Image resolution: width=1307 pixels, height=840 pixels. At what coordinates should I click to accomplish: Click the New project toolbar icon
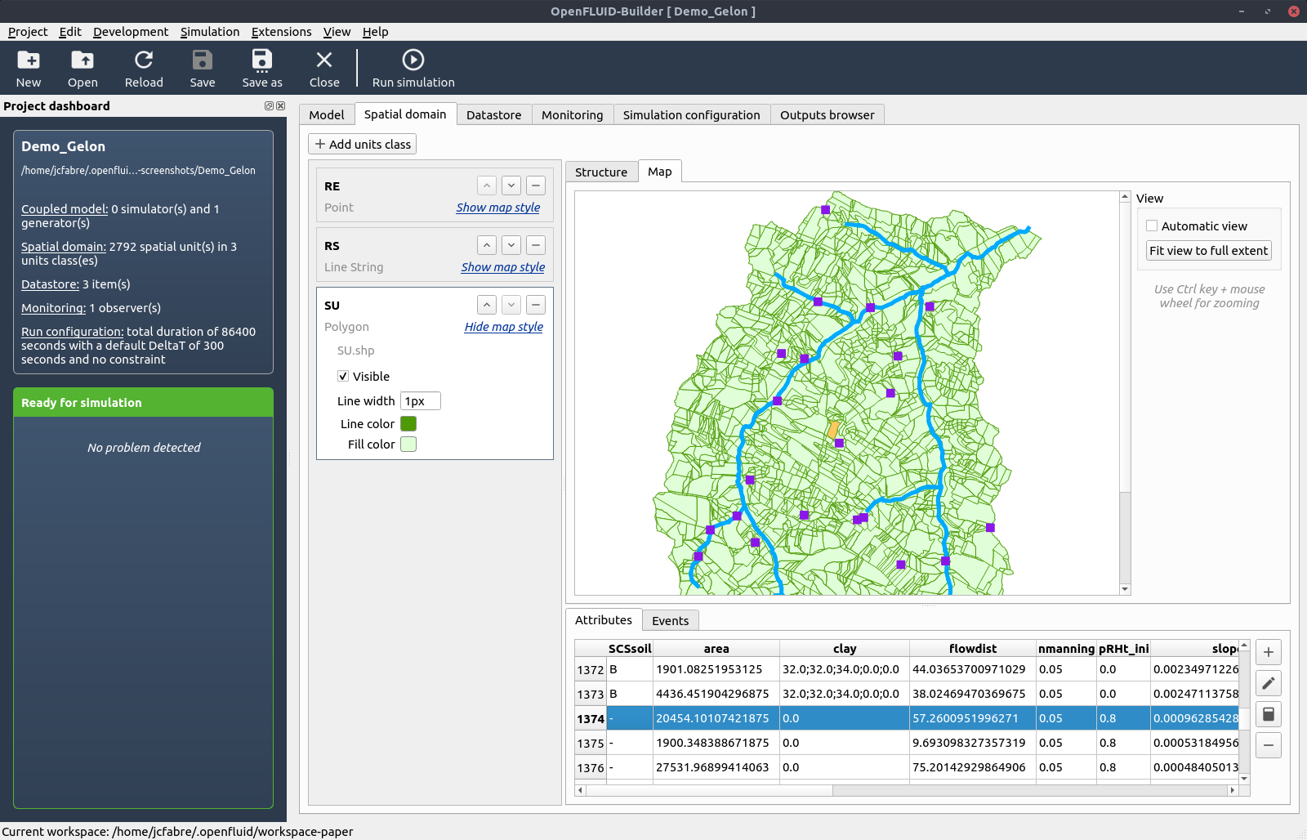point(29,60)
